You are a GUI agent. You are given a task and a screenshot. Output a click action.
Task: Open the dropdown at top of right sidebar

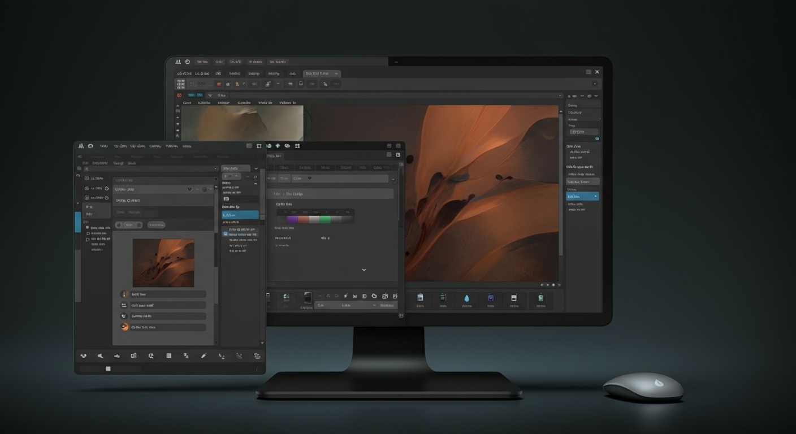[x=583, y=131]
